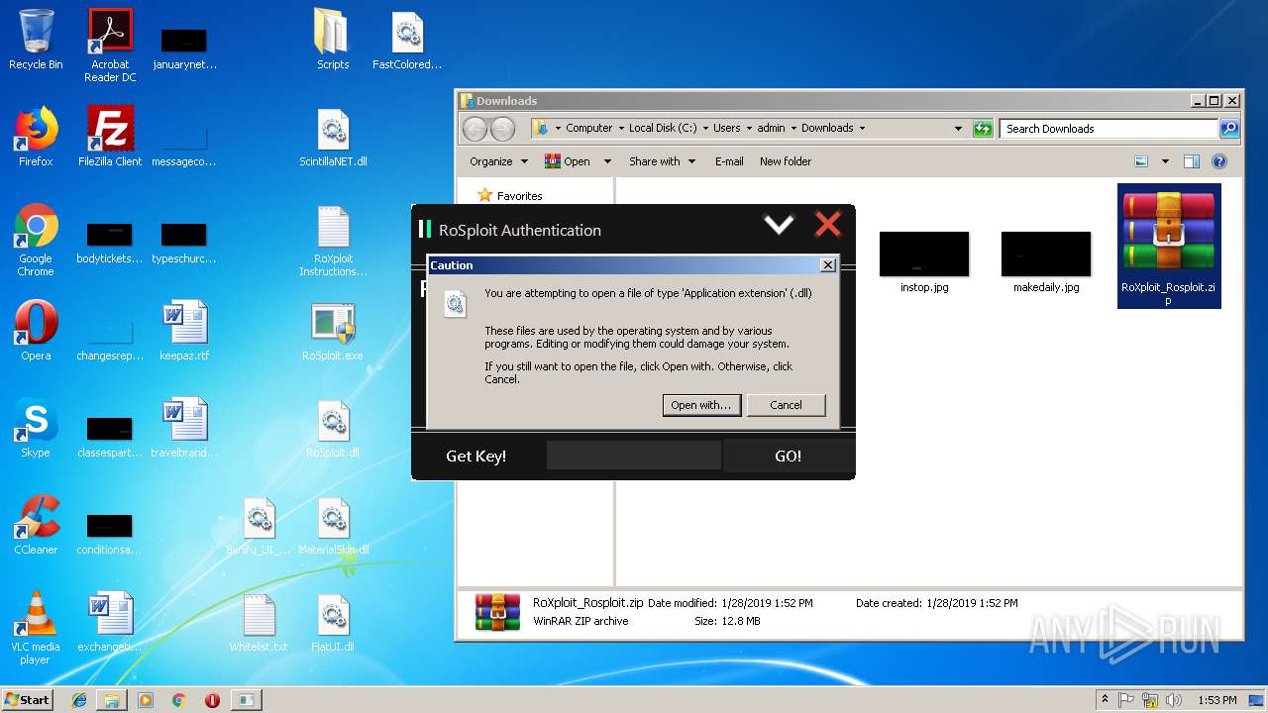Select RoSploit.exe on the desktop
1268x713 pixels.
point(333,330)
